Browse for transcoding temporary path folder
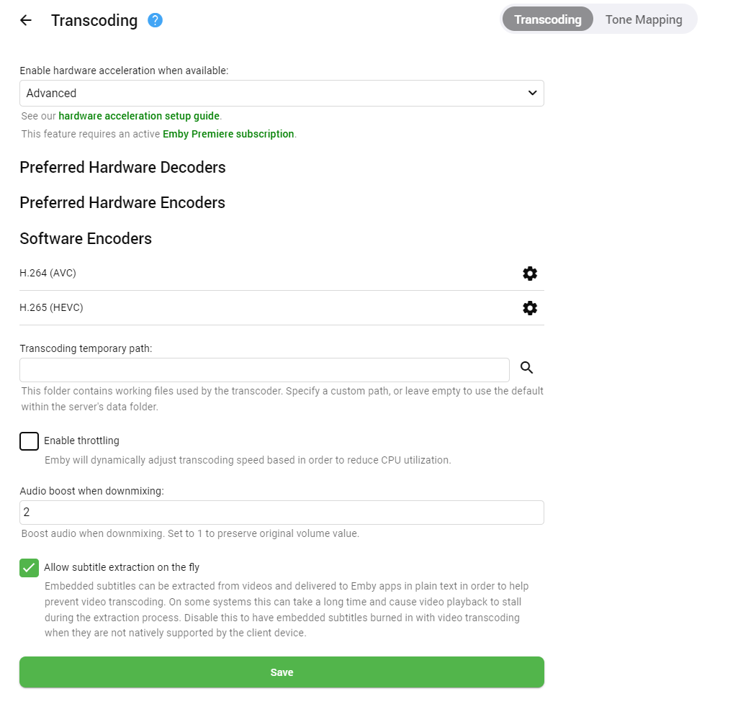This screenshot has width=738, height=704. click(x=527, y=368)
